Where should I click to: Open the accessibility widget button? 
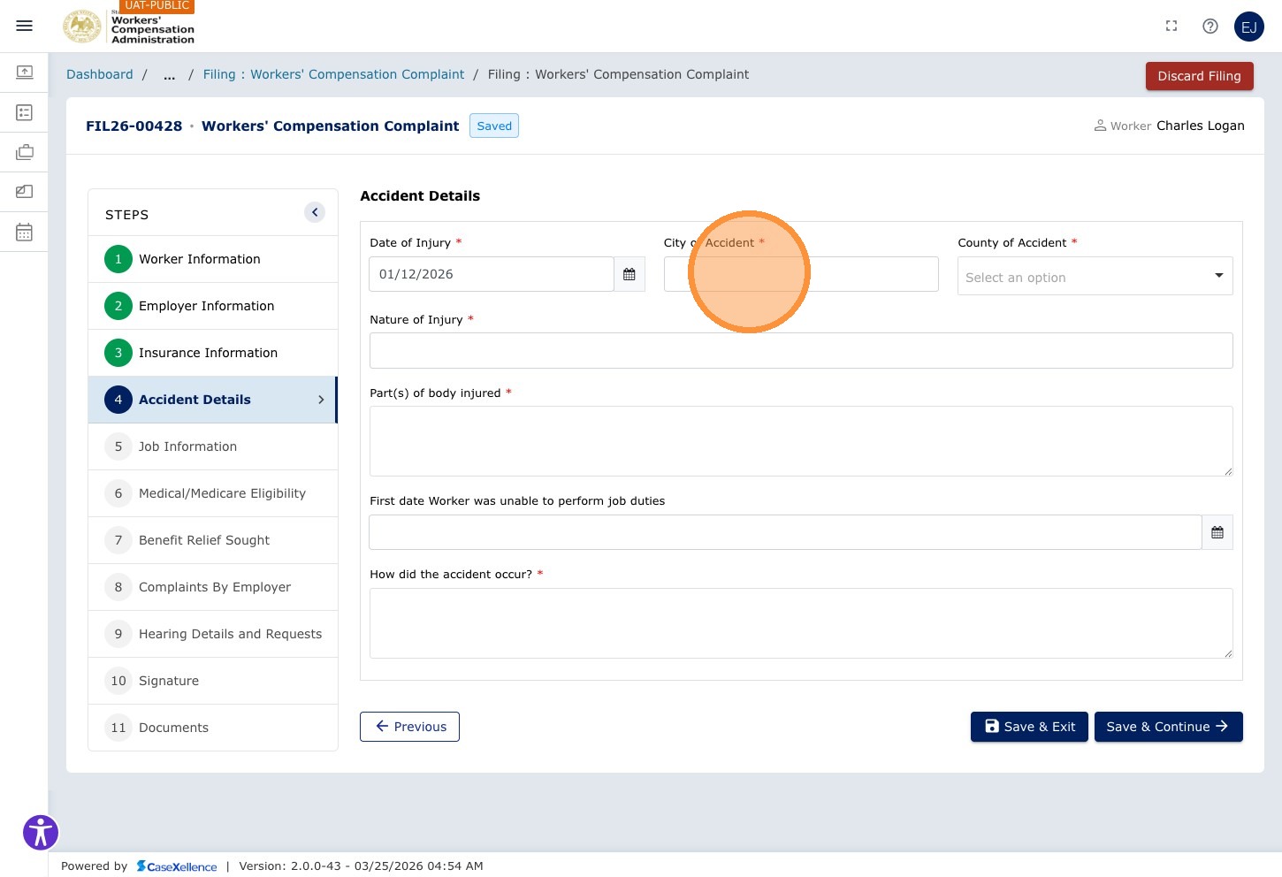tap(41, 832)
